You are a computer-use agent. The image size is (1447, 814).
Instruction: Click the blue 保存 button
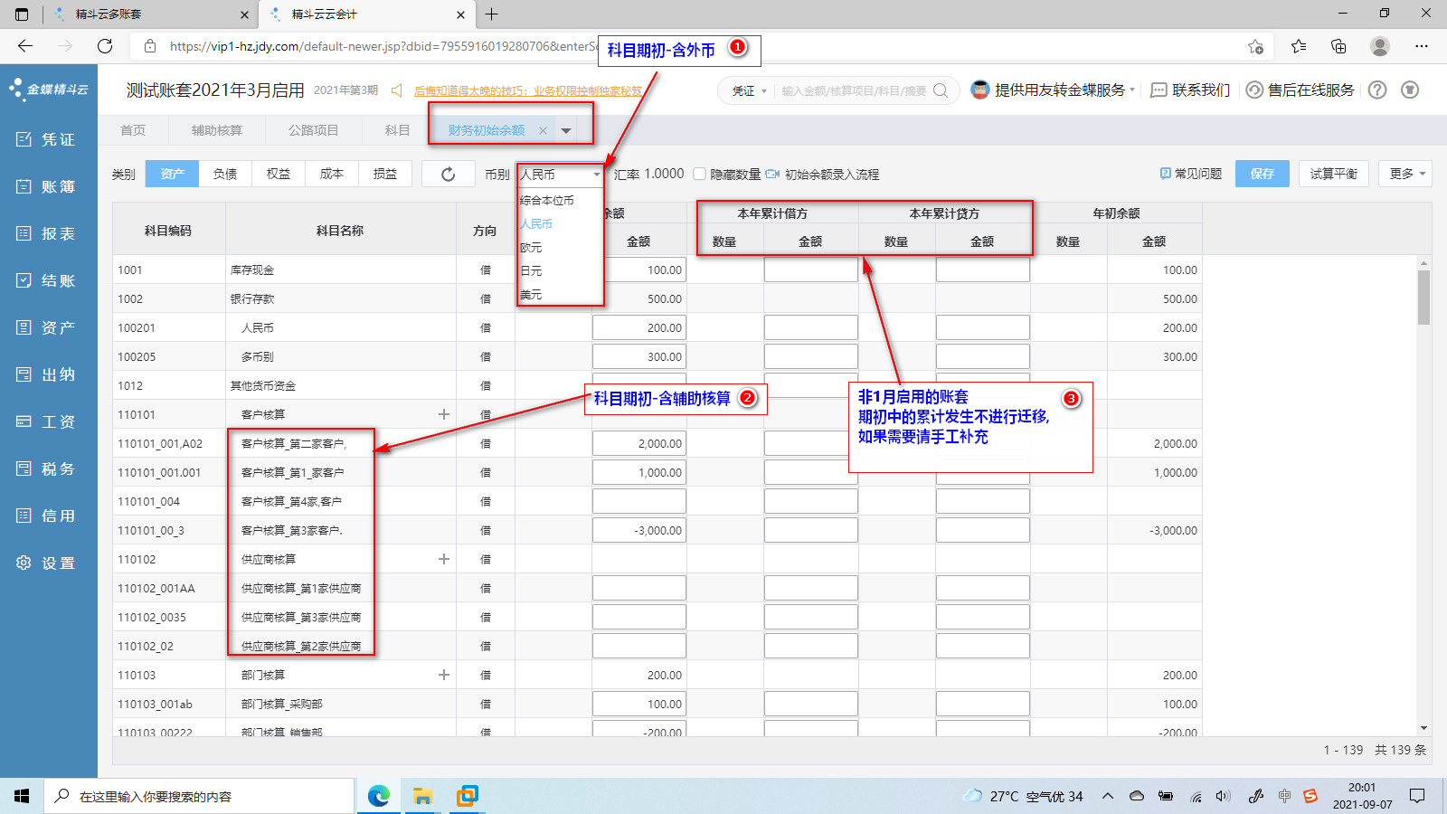coord(1262,174)
